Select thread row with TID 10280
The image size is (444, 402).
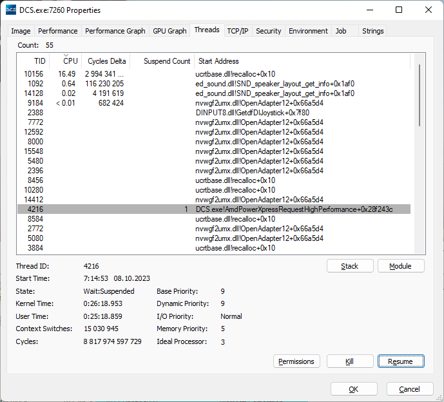(214, 190)
